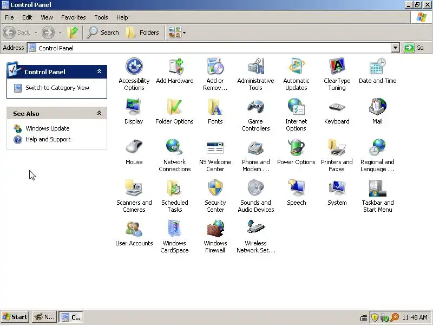
Task: Open Folder Options icon
Action: click(x=174, y=107)
